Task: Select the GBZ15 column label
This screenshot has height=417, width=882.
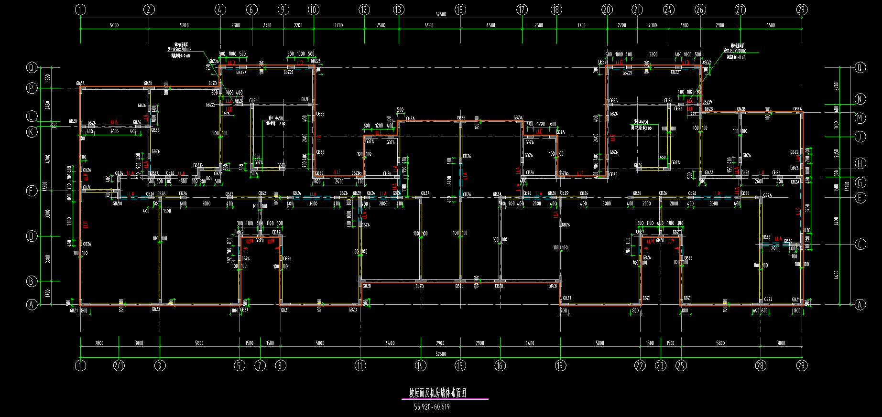Action: 198,165
